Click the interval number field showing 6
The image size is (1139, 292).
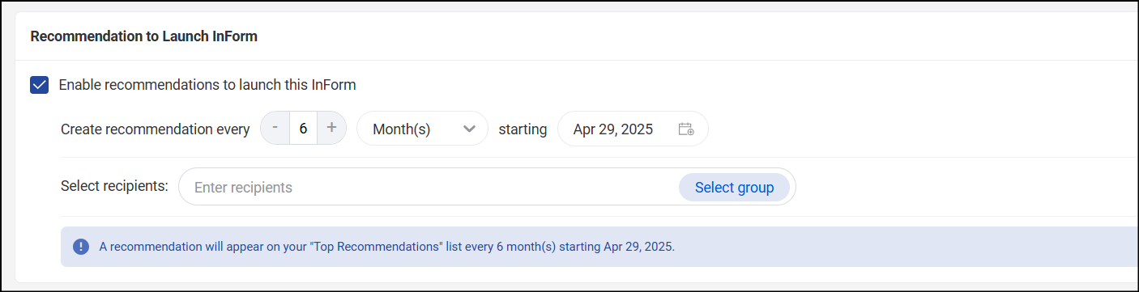(x=303, y=129)
